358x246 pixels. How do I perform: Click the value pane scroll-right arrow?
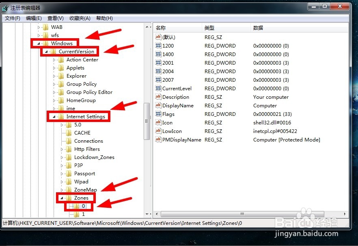(x=345, y=214)
